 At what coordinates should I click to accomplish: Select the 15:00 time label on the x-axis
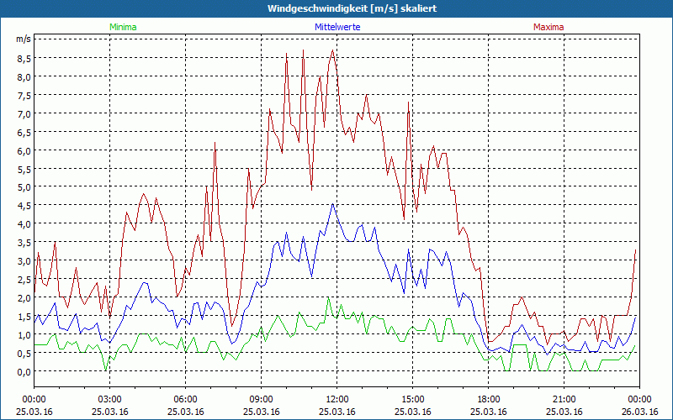413,399
